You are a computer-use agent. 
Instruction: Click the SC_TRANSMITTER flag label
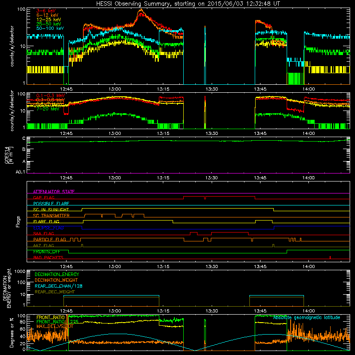[51, 216]
